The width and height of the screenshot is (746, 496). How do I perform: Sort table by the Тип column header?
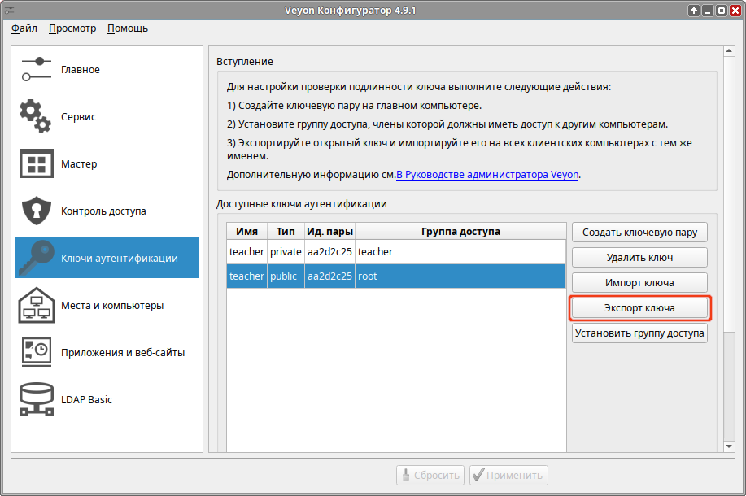286,231
